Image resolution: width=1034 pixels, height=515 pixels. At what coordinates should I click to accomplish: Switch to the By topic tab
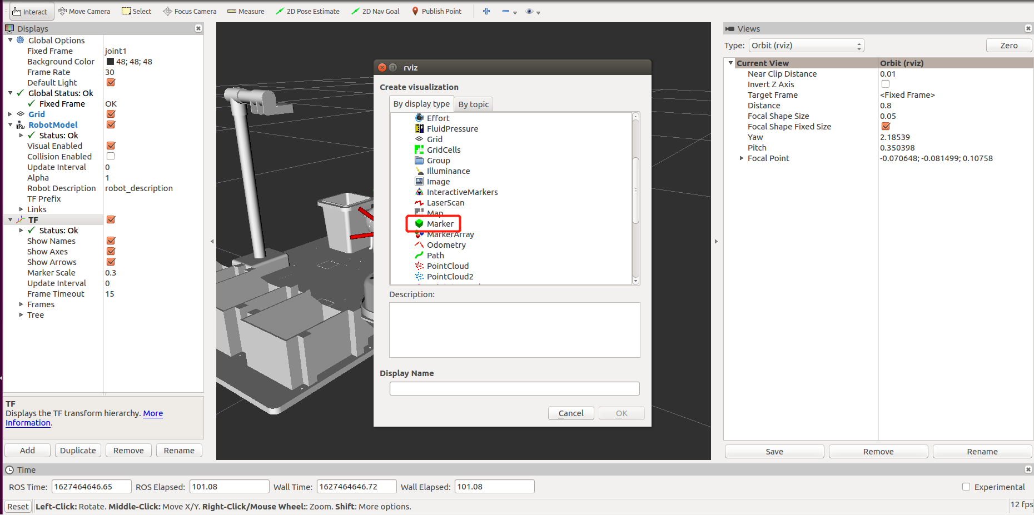point(474,104)
